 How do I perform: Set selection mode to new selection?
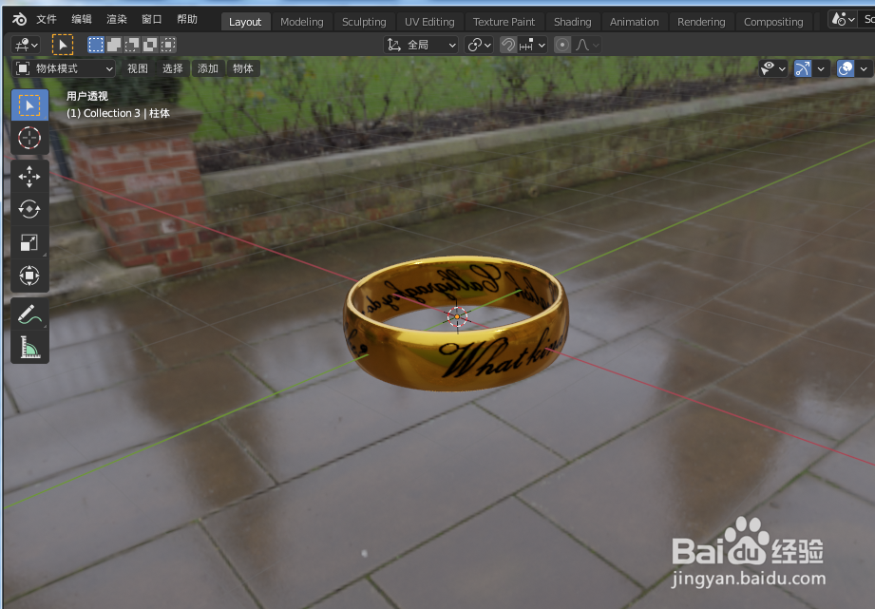click(96, 45)
